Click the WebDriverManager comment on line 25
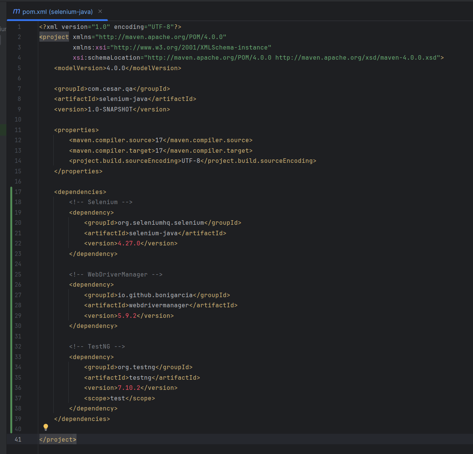The width and height of the screenshot is (473, 454). pyautogui.click(x=116, y=274)
